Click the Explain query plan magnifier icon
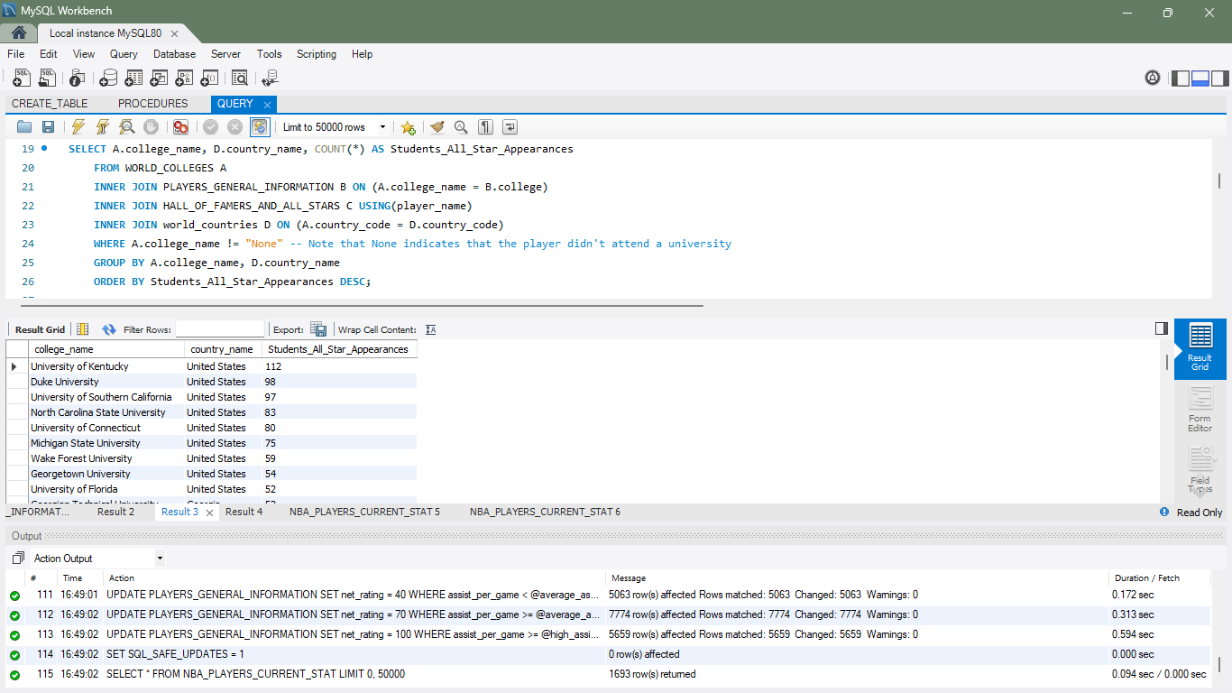 click(127, 127)
